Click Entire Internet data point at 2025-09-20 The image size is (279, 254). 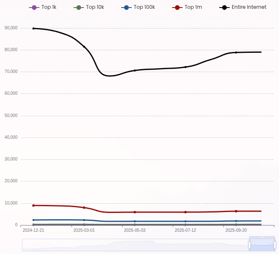[236, 52]
